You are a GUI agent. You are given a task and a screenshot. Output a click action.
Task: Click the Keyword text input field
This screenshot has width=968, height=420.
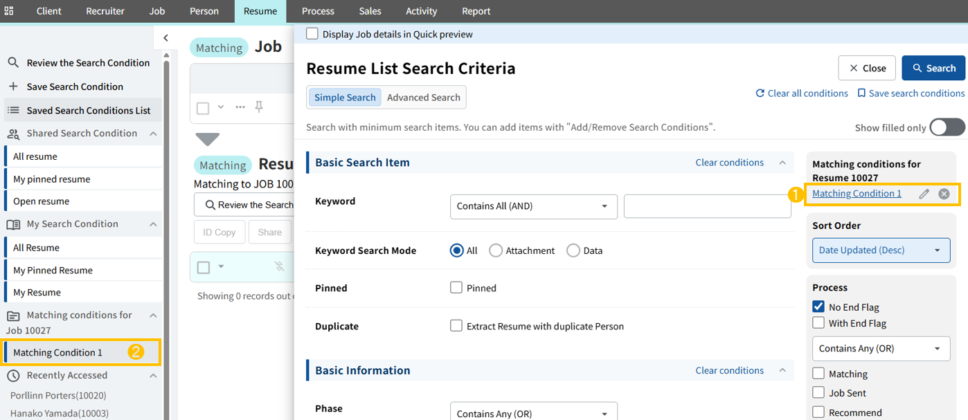(707, 206)
